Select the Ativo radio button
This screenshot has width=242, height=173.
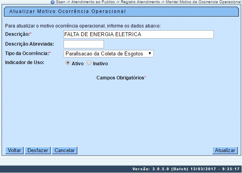[x=67, y=63]
